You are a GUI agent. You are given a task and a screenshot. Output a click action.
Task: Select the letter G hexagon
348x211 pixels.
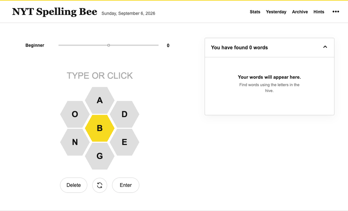(x=100, y=156)
